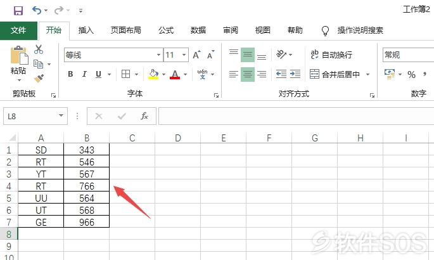Apply yellow fill color bucket

click(153, 74)
